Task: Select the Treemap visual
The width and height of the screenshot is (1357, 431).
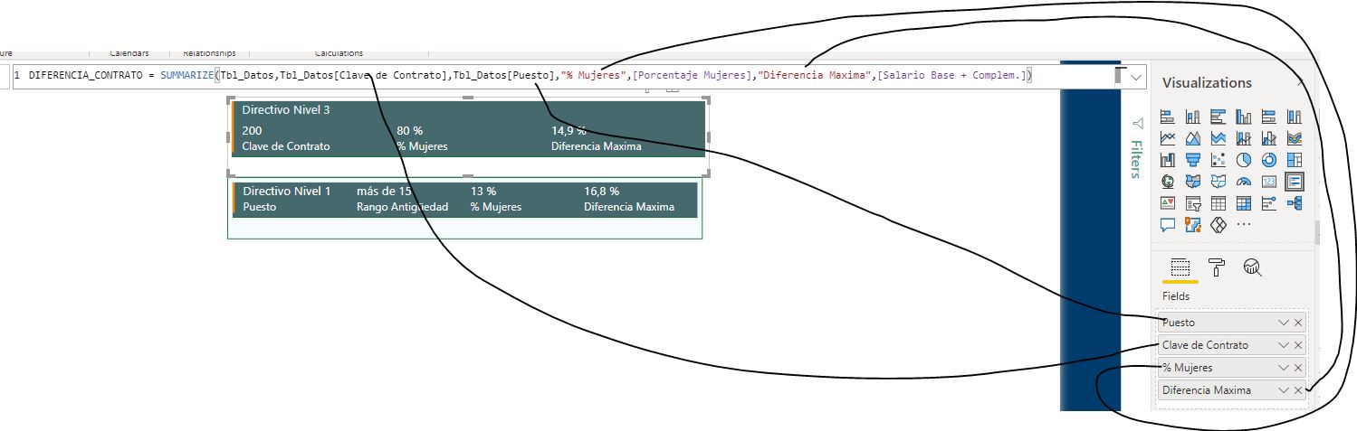Action: coord(1295,160)
